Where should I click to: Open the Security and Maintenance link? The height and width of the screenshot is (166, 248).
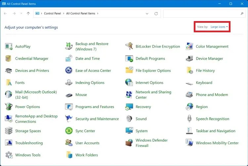click(97, 119)
